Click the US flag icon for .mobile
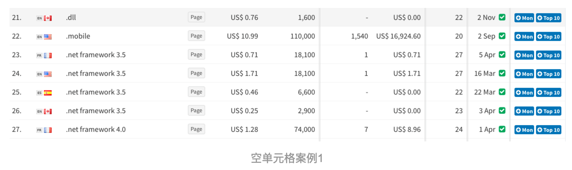The height and width of the screenshot is (170, 572). click(48, 37)
